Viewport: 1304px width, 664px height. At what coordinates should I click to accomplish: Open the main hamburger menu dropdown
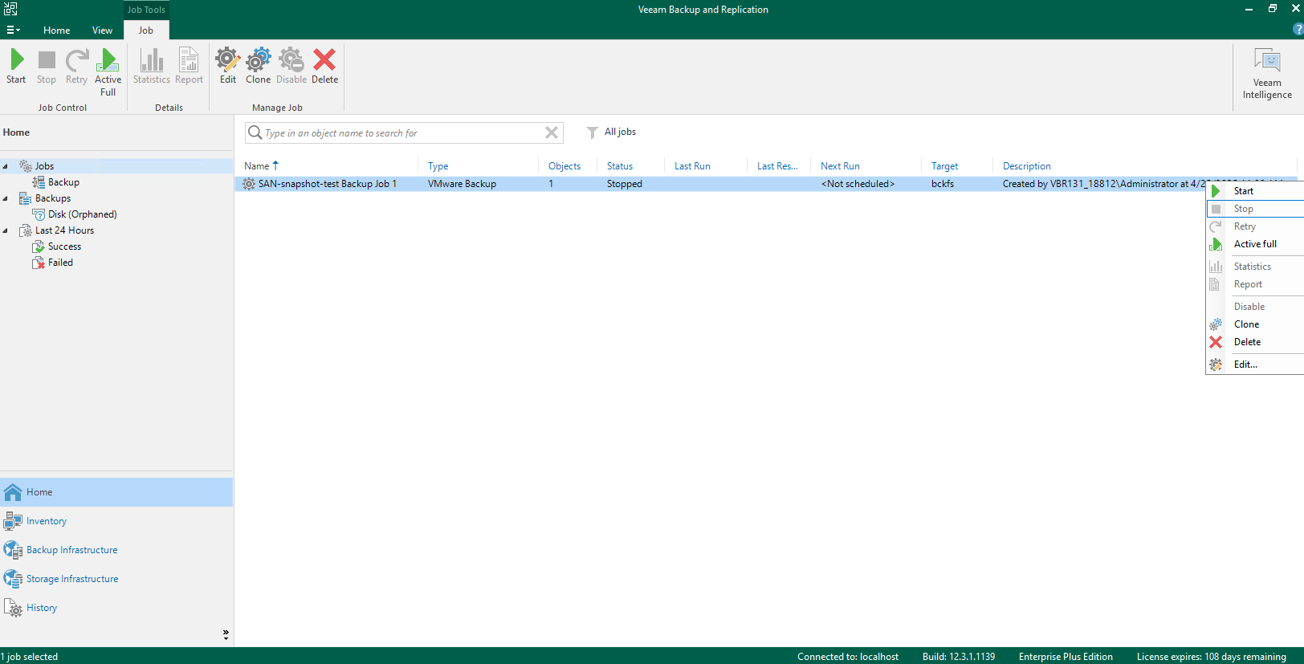(13, 30)
